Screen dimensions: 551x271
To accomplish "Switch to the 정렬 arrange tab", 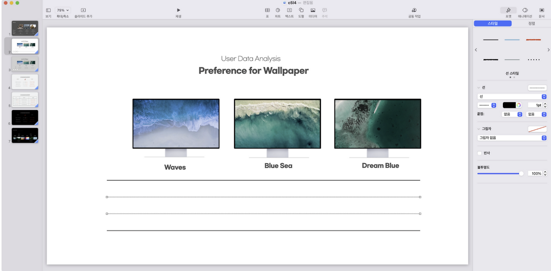I will pos(531,24).
